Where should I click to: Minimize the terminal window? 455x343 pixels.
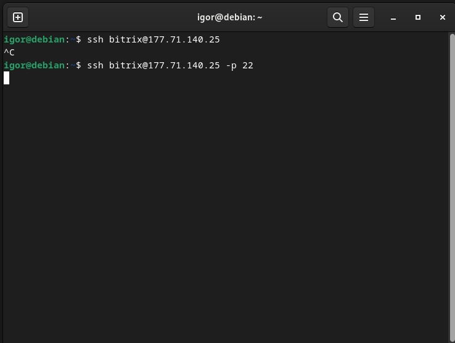[393, 17]
